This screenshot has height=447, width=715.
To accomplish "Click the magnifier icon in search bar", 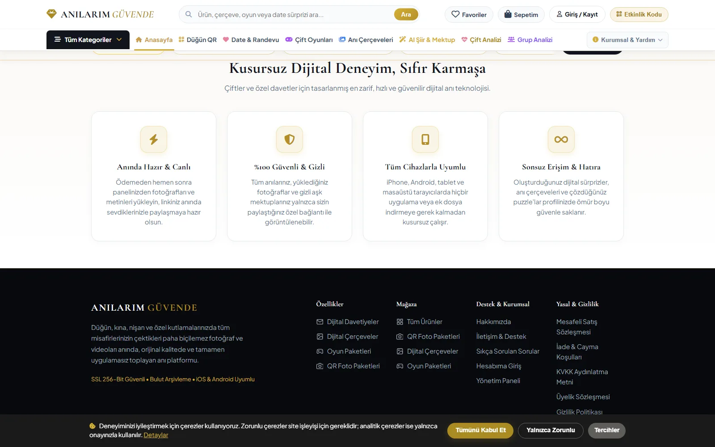I will (x=189, y=14).
